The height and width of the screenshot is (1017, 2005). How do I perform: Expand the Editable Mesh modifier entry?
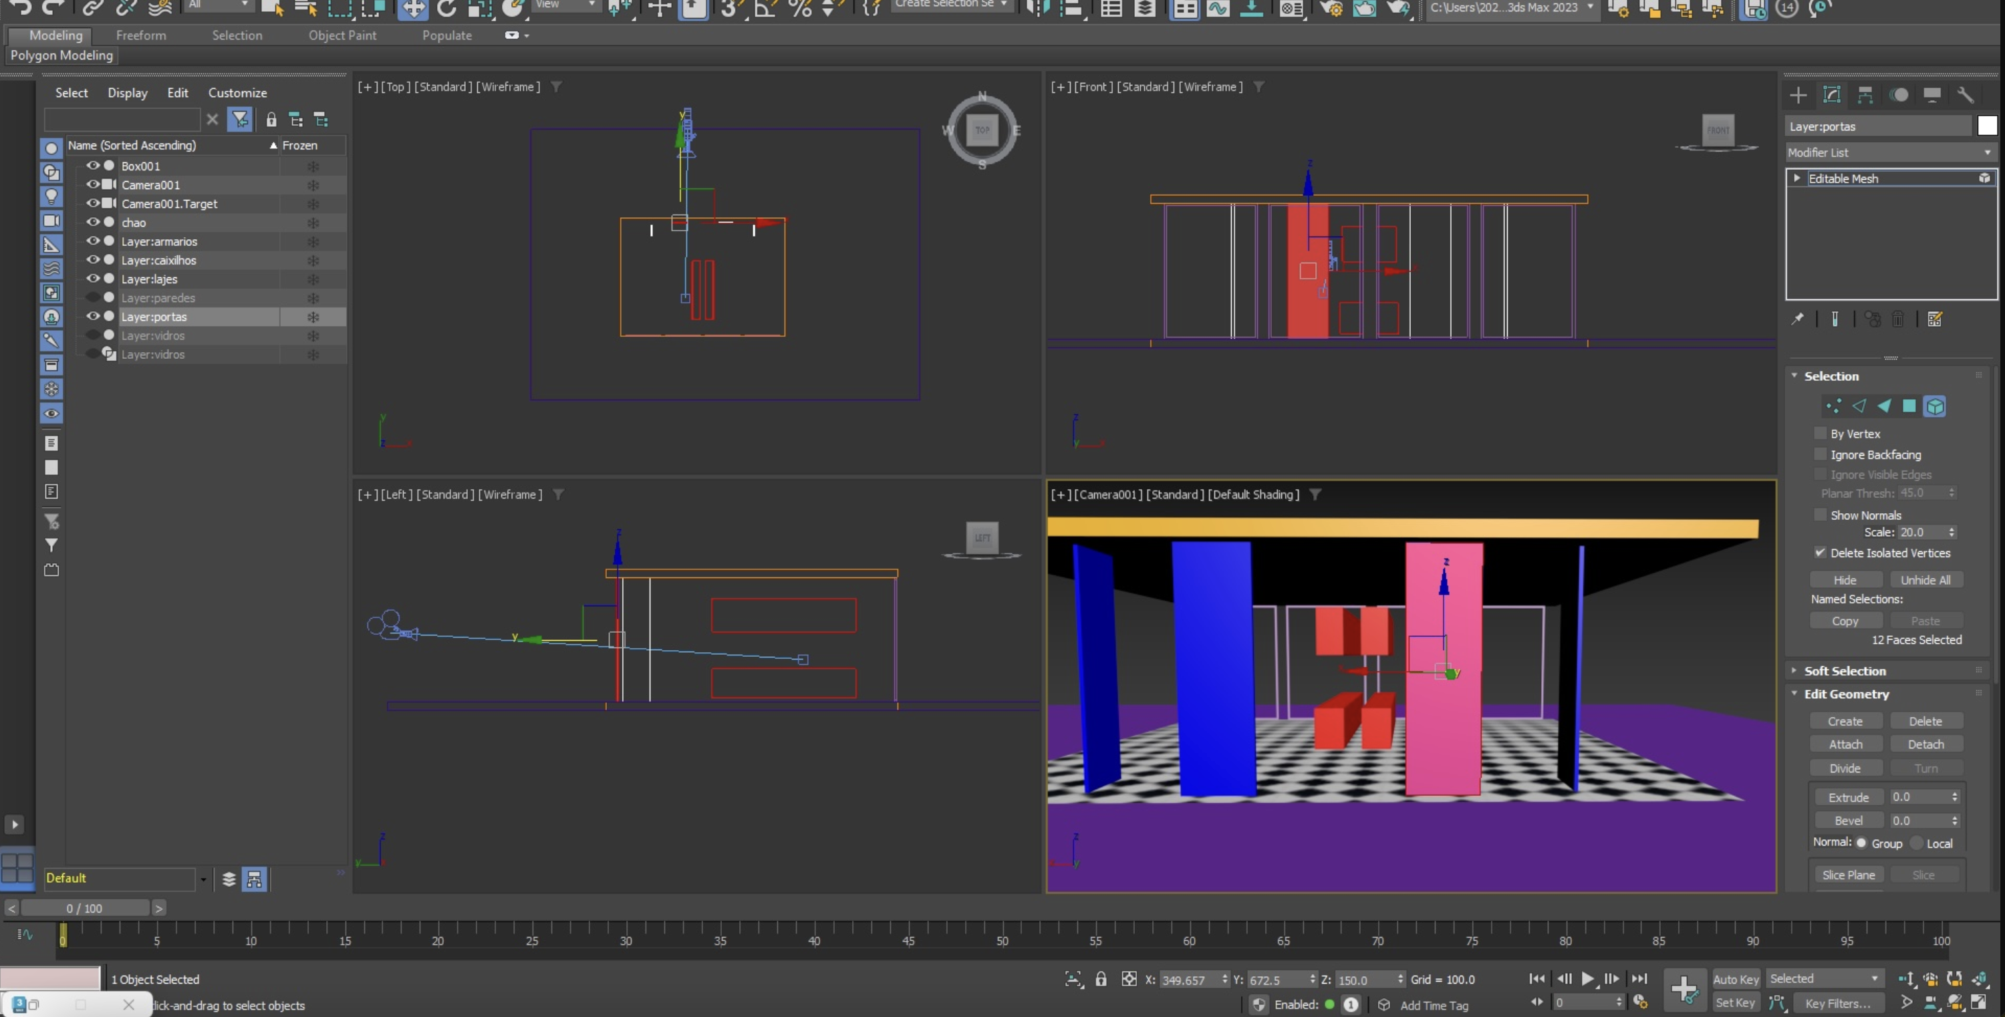point(1796,178)
